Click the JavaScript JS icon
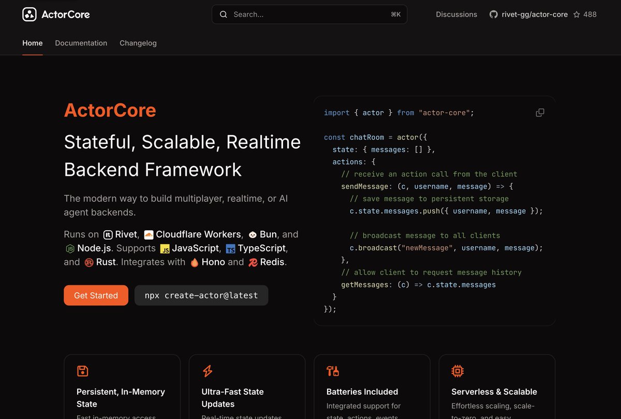 [x=165, y=249]
